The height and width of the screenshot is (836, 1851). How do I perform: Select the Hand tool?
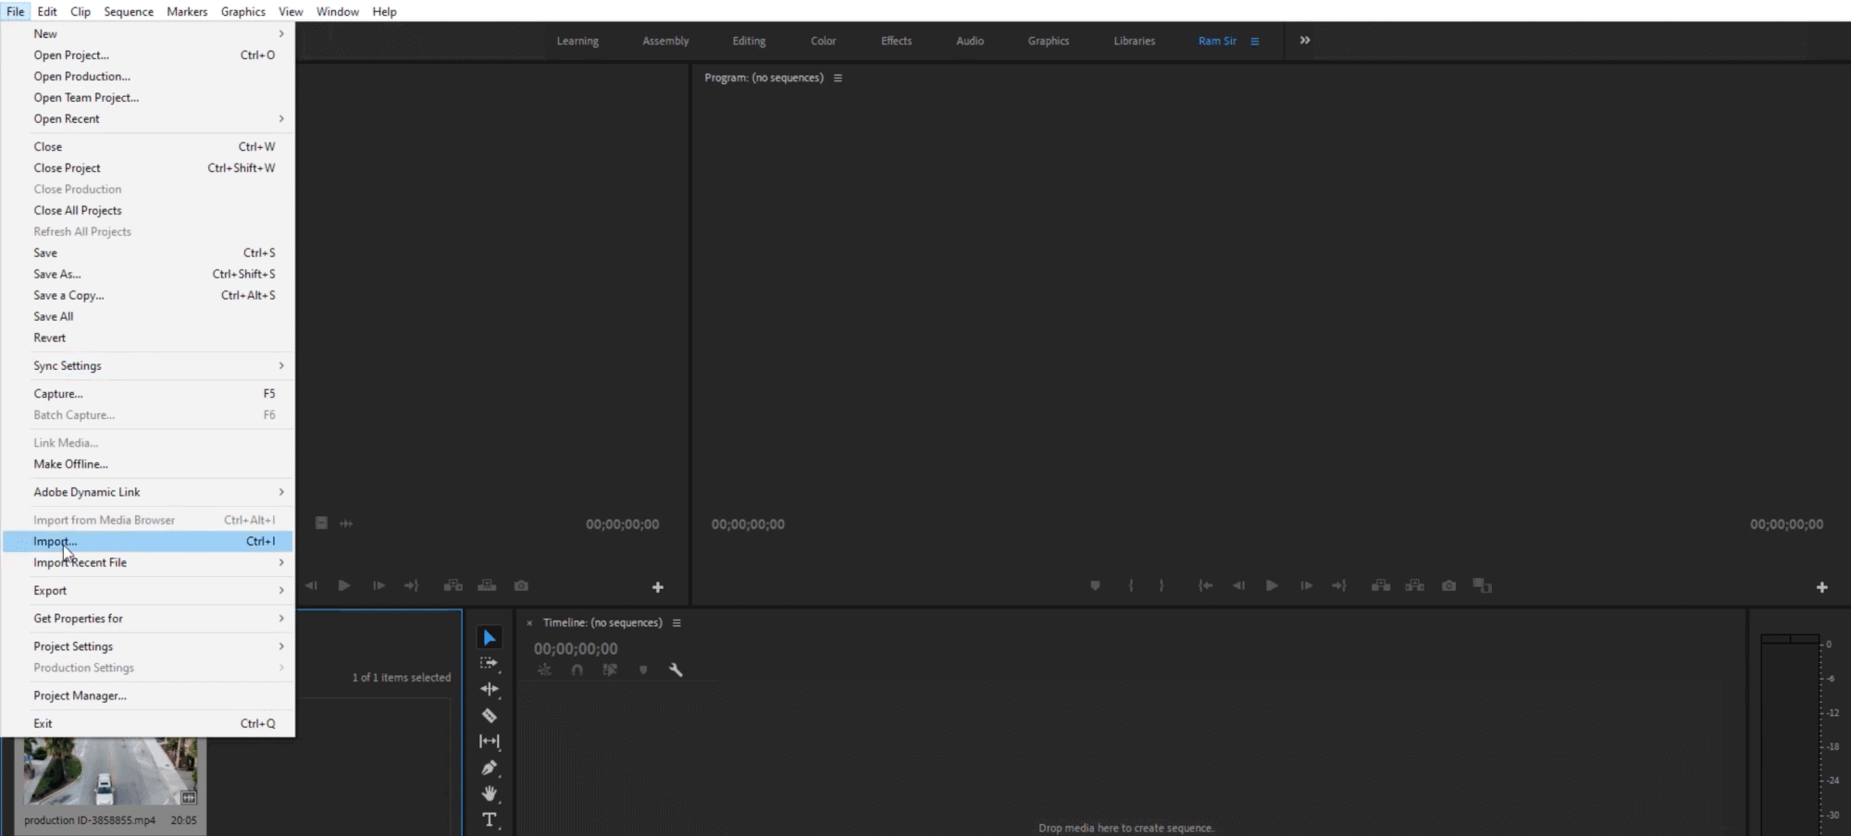tap(489, 793)
